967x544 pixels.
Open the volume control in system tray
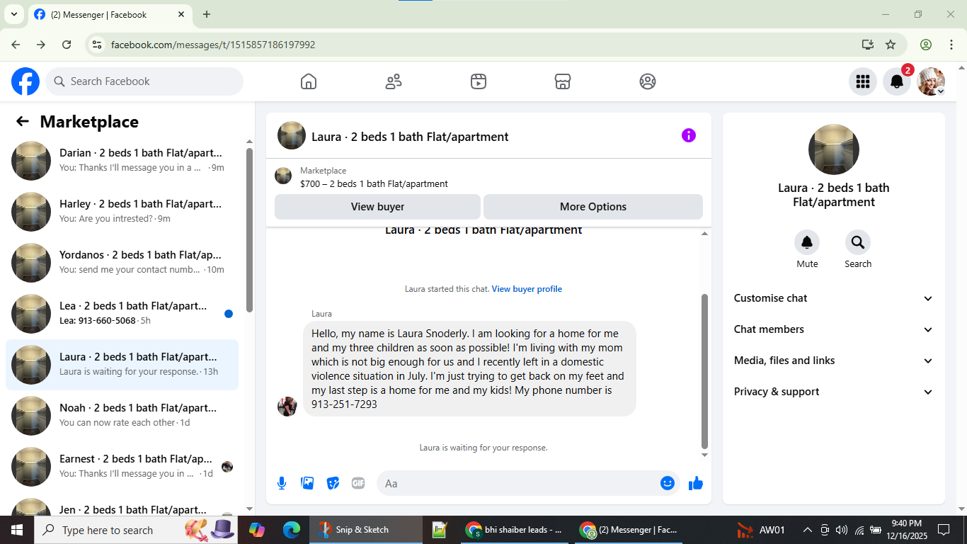[x=842, y=530]
